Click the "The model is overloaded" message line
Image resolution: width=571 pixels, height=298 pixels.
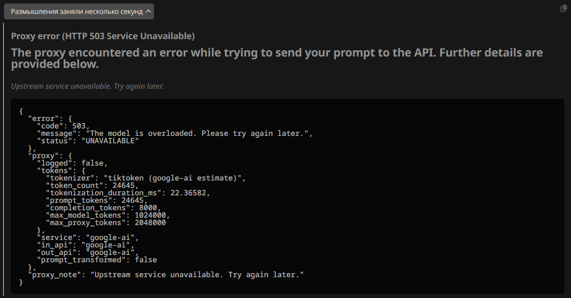tap(175, 133)
